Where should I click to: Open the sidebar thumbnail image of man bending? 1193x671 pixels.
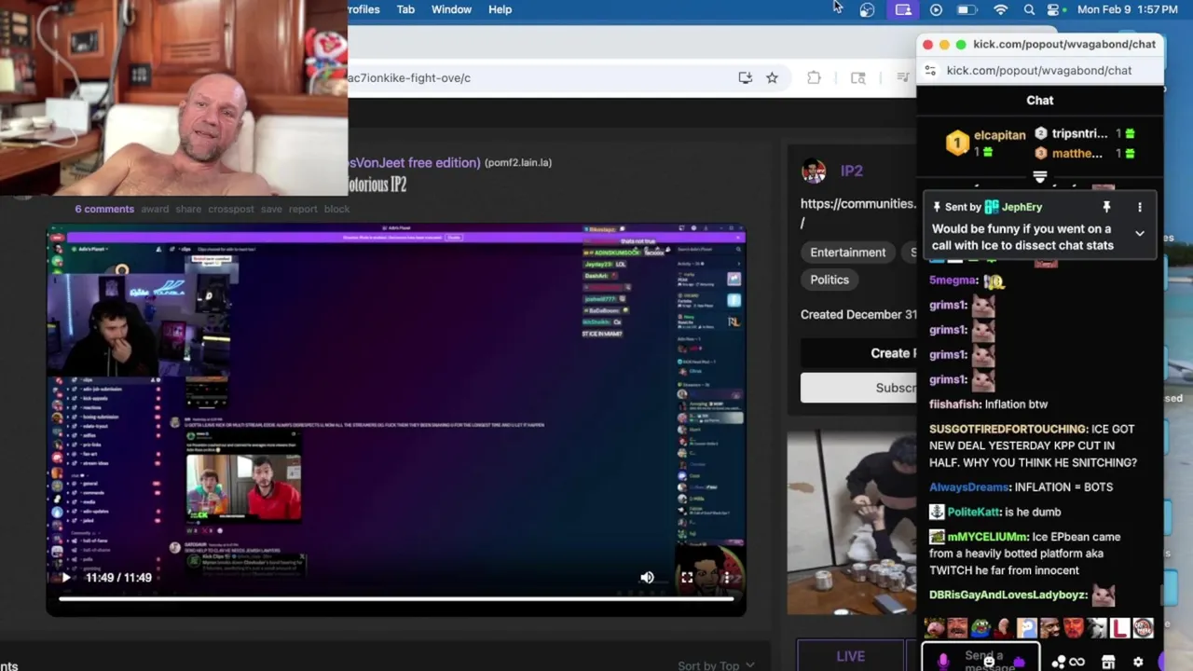852,522
